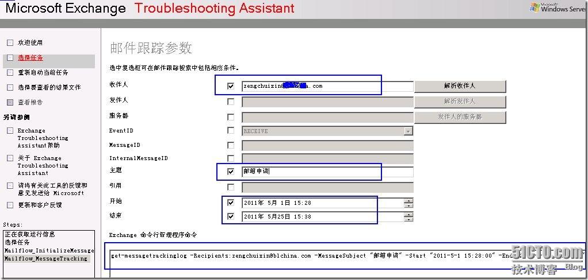Click the get-messagetrackinglog command text box
Viewport: 588px width, 280px height.
click(x=345, y=256)
